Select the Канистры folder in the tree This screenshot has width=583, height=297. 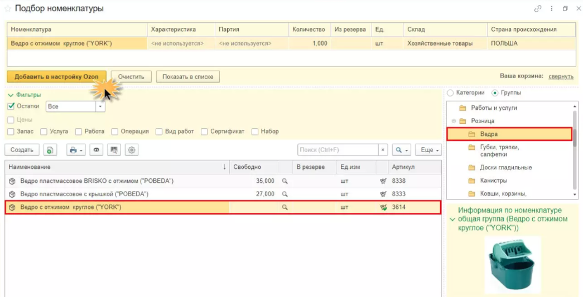493,181
